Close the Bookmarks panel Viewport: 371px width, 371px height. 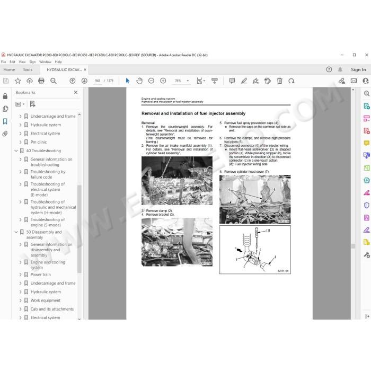76,93
